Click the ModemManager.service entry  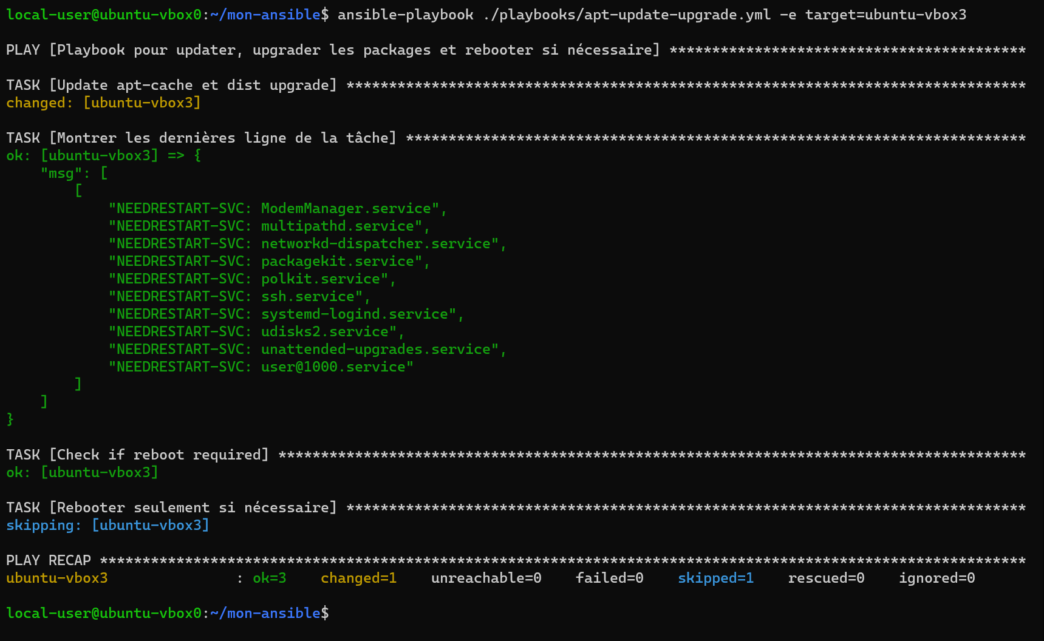pyautogui.click(x=278, y=208)
